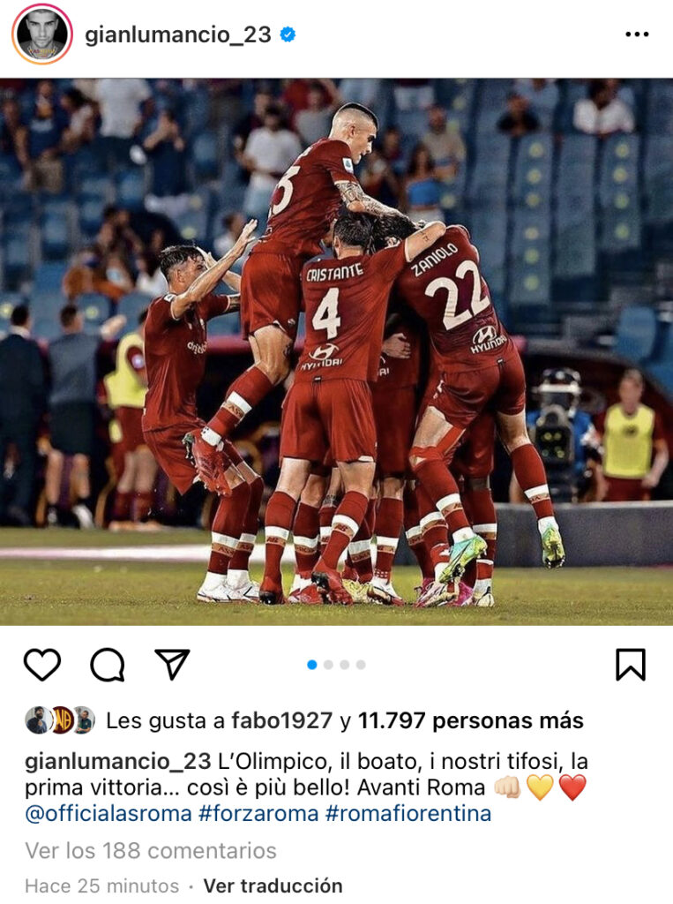The height and width of the screenshot is (904, 673).
Task: Open comments via speech bubble icon
Action: [108, 665]
